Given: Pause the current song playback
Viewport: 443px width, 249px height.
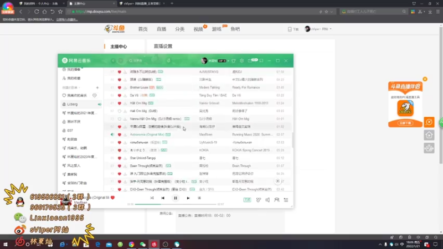Looking at the screenshot, I should [176, 198].
